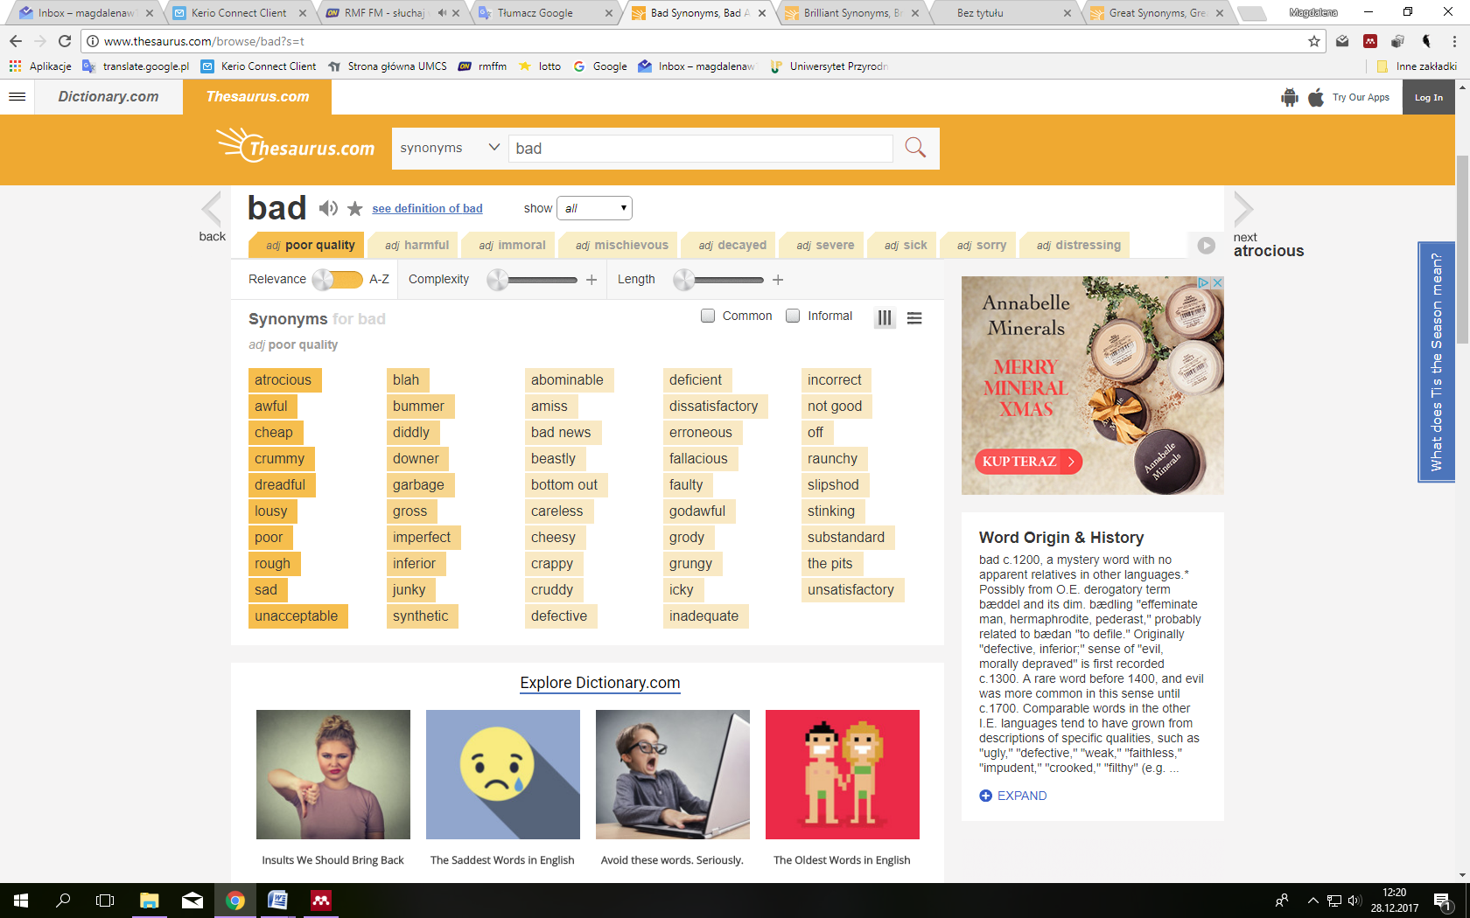The image size is (1470, 918).
Task: Click the star icon to favorite bad
Action: click(354, 209)
